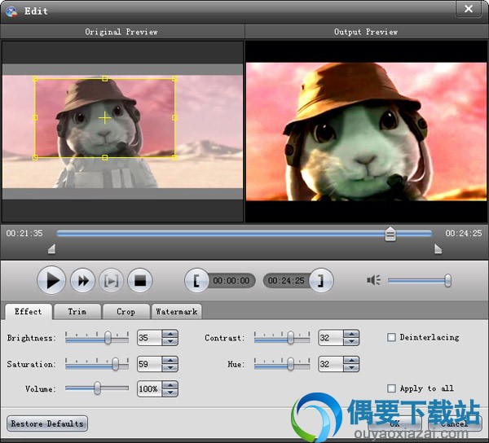Click the Brightness slider handle
This screenshot has width=489, height=443.
108,337
